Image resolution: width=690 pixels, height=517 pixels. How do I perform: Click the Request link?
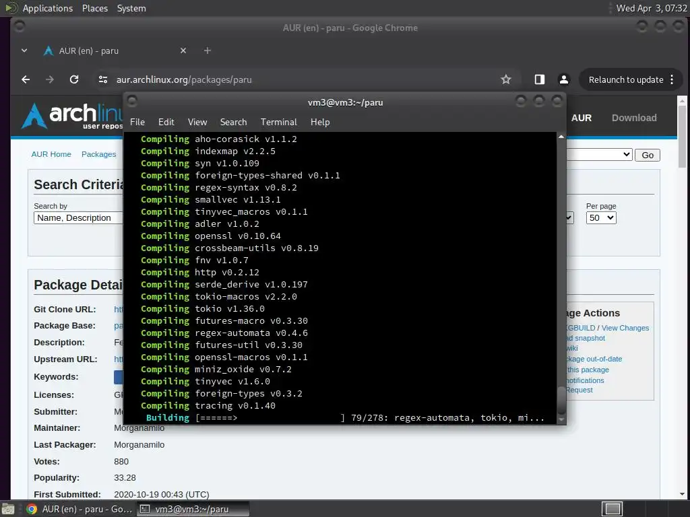[579, 390]
